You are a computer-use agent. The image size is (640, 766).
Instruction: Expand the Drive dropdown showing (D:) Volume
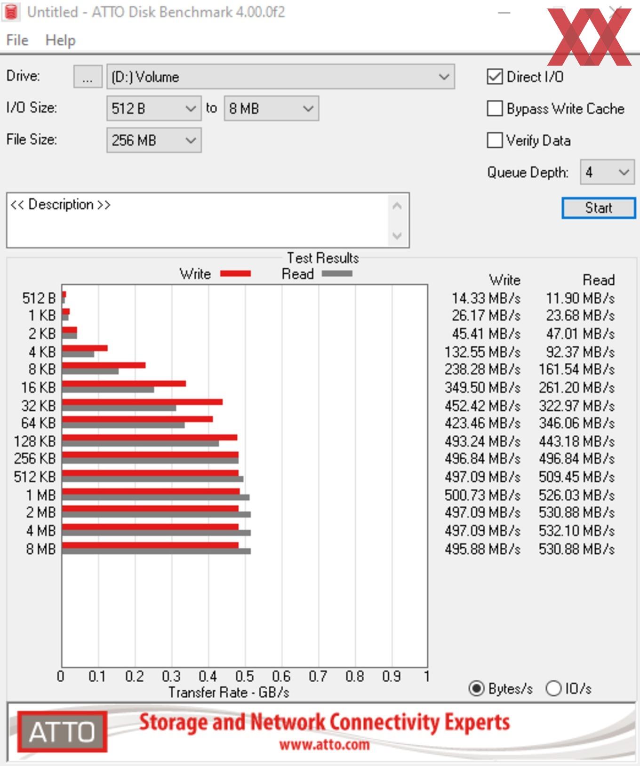pos(280,77)
